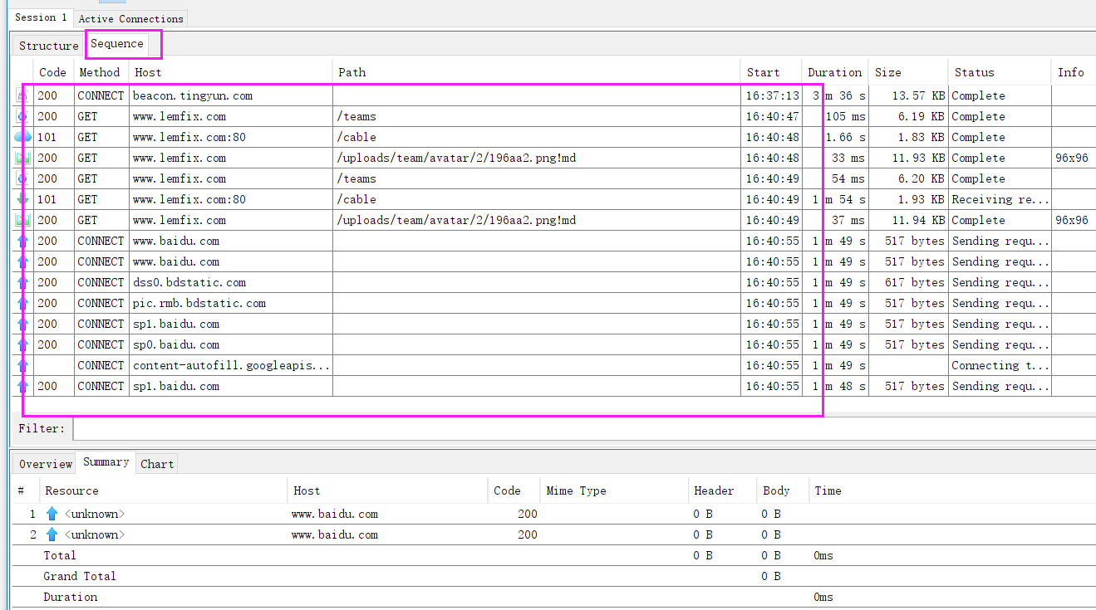Select the Sequence tab
Image resolution: width=1096 pixels, height=610 pixels.
coord(117,44)
